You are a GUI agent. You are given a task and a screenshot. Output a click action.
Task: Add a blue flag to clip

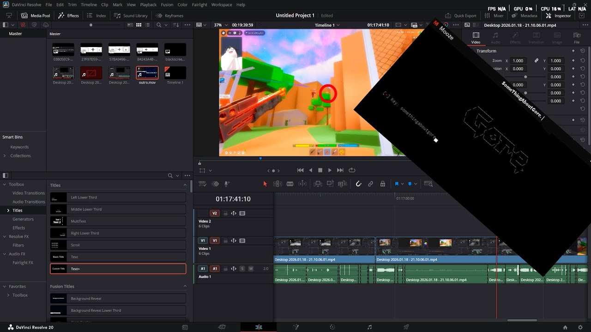pyautogui.click(x=397, y=184)
